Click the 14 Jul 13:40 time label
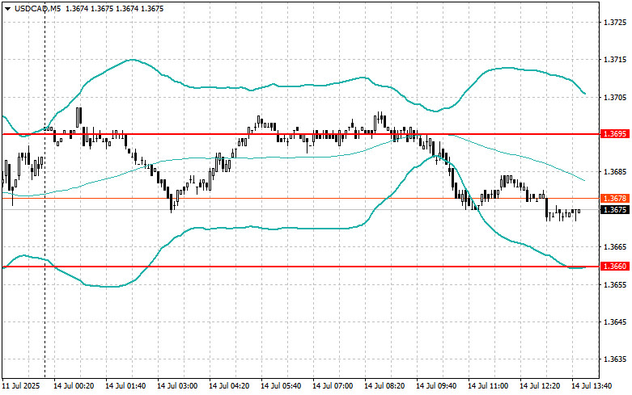 [592, 386]
